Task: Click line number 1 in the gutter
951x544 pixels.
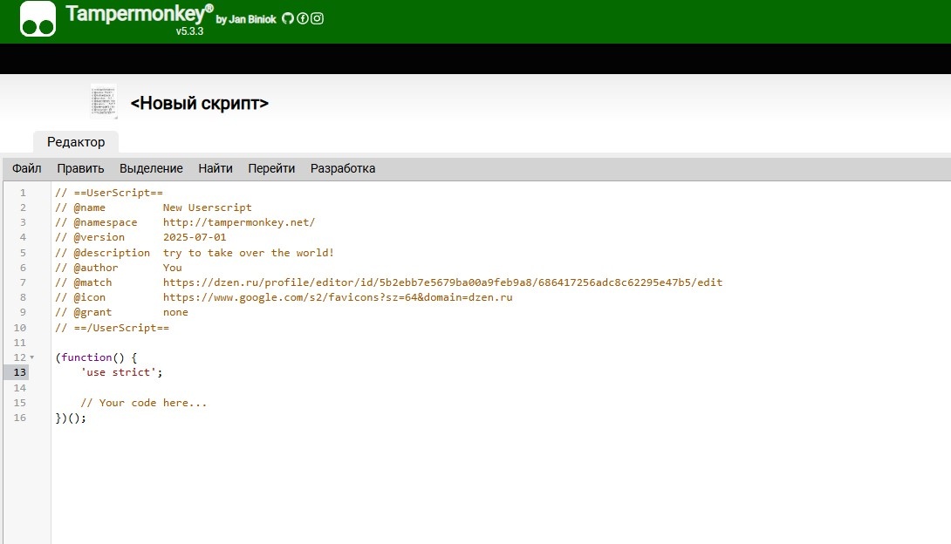Action: [x=23, y=193]
